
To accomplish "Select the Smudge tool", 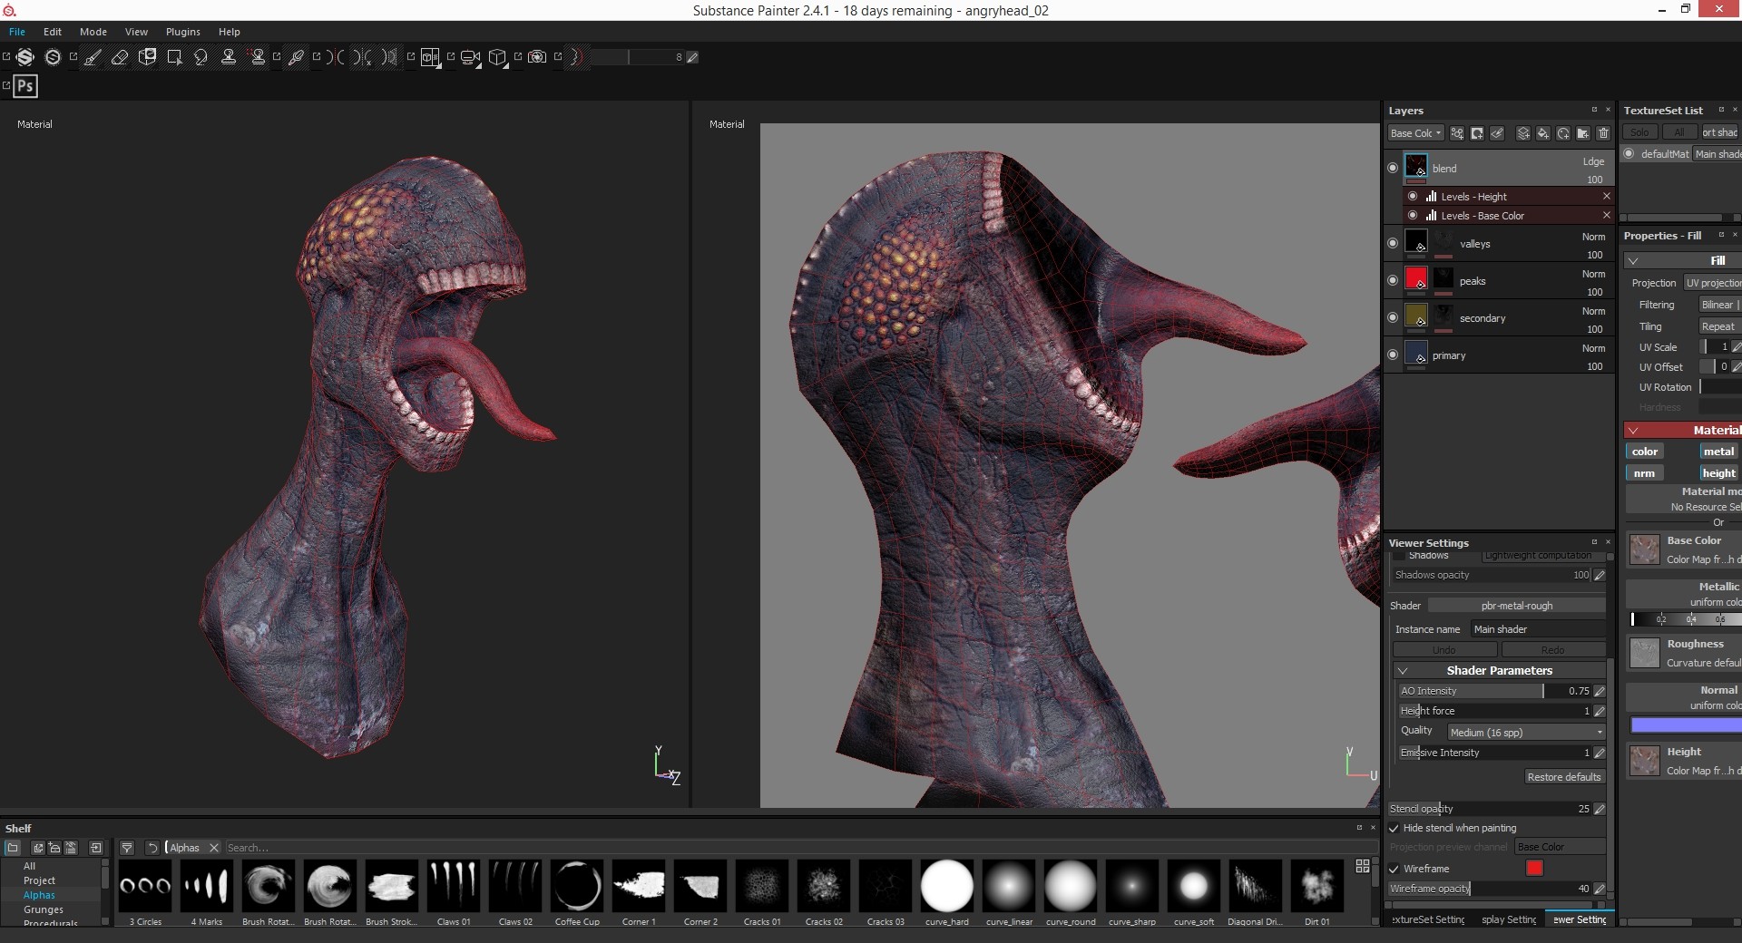I will (x=201, y=57).
